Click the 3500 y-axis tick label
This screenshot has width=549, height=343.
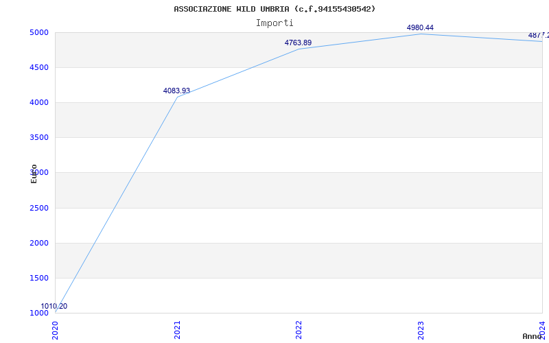[39, 138]
